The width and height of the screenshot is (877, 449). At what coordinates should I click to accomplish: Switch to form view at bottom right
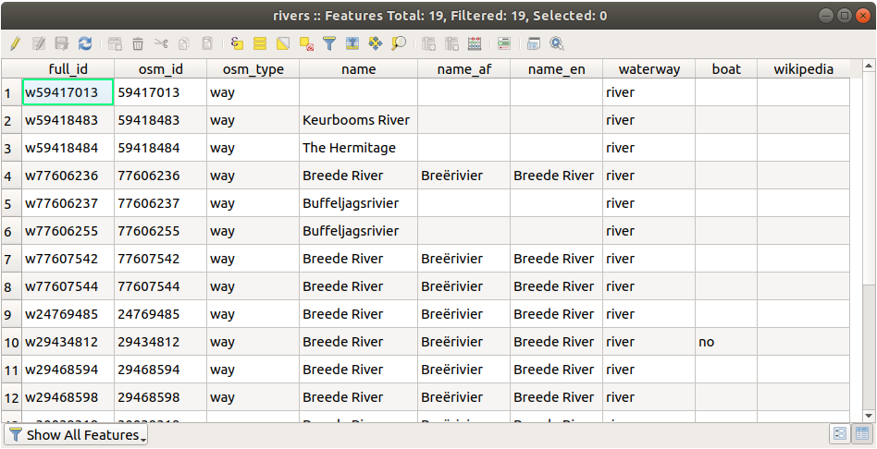(x=840, y=433)
